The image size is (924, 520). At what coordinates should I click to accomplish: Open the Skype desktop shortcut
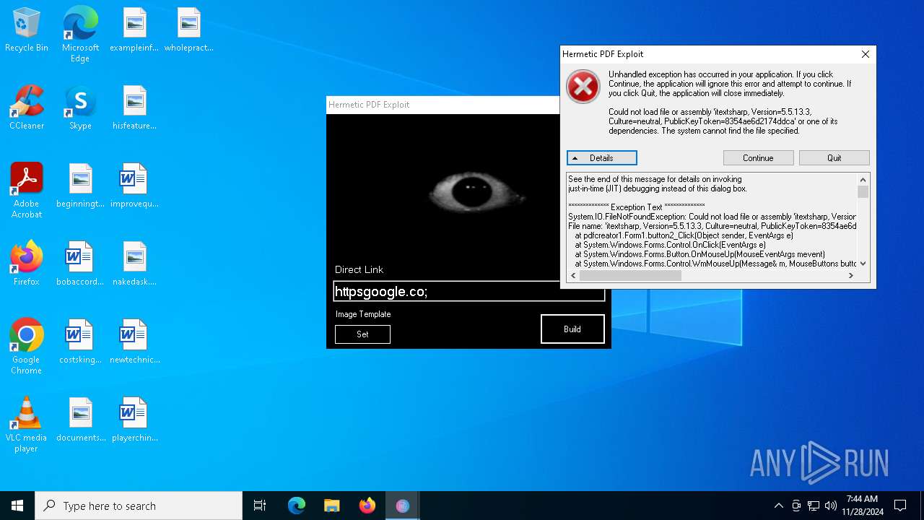(80, 108)
